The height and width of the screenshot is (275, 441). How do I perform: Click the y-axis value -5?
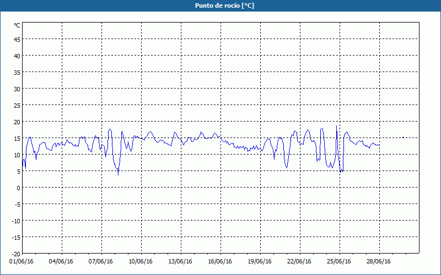[x=17, y=205]
